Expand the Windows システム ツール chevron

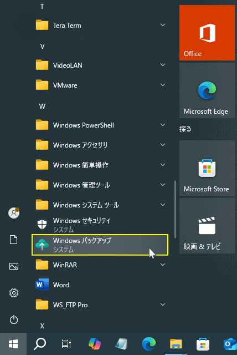(x=163, y=205)
